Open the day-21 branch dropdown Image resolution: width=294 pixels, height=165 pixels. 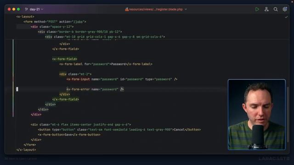click(x=36, y=9)
